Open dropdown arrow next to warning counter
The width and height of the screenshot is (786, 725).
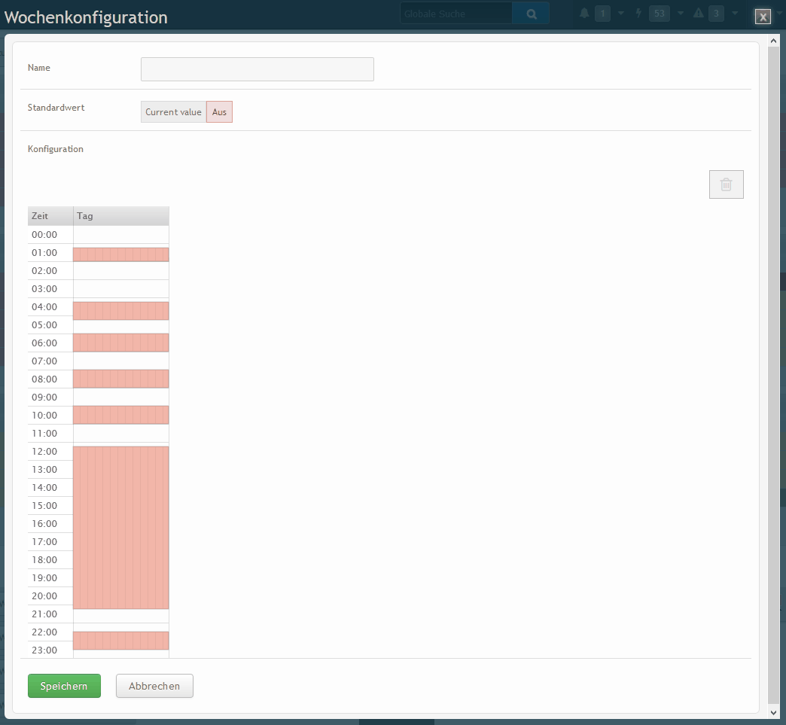735,14
